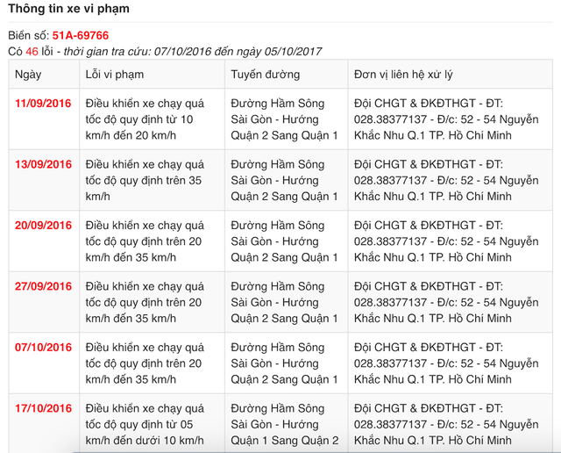Screen dimensions: 561x453
Task: Click the "Tuyến đường" column header
Action: coord(265,75)
